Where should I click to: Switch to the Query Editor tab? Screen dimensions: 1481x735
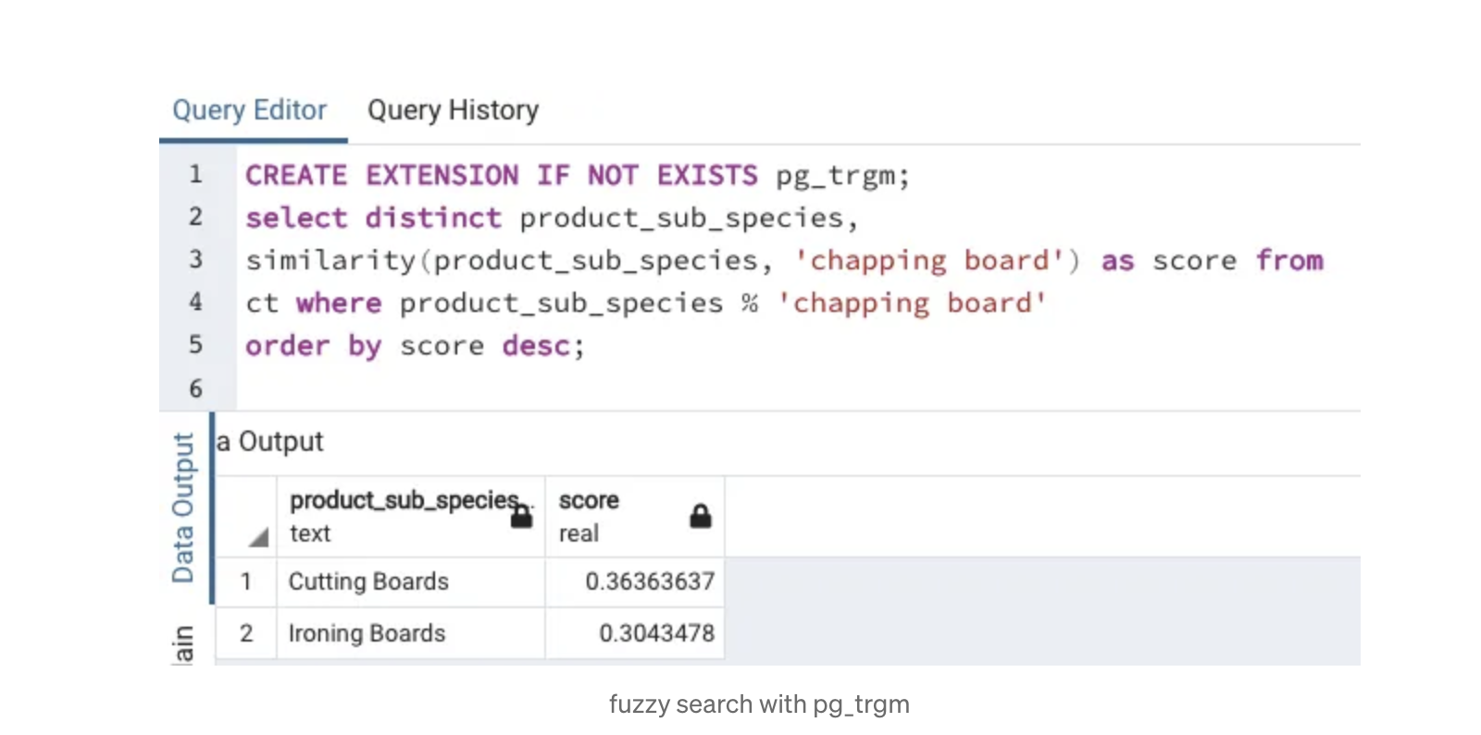(x=249, y=110)
